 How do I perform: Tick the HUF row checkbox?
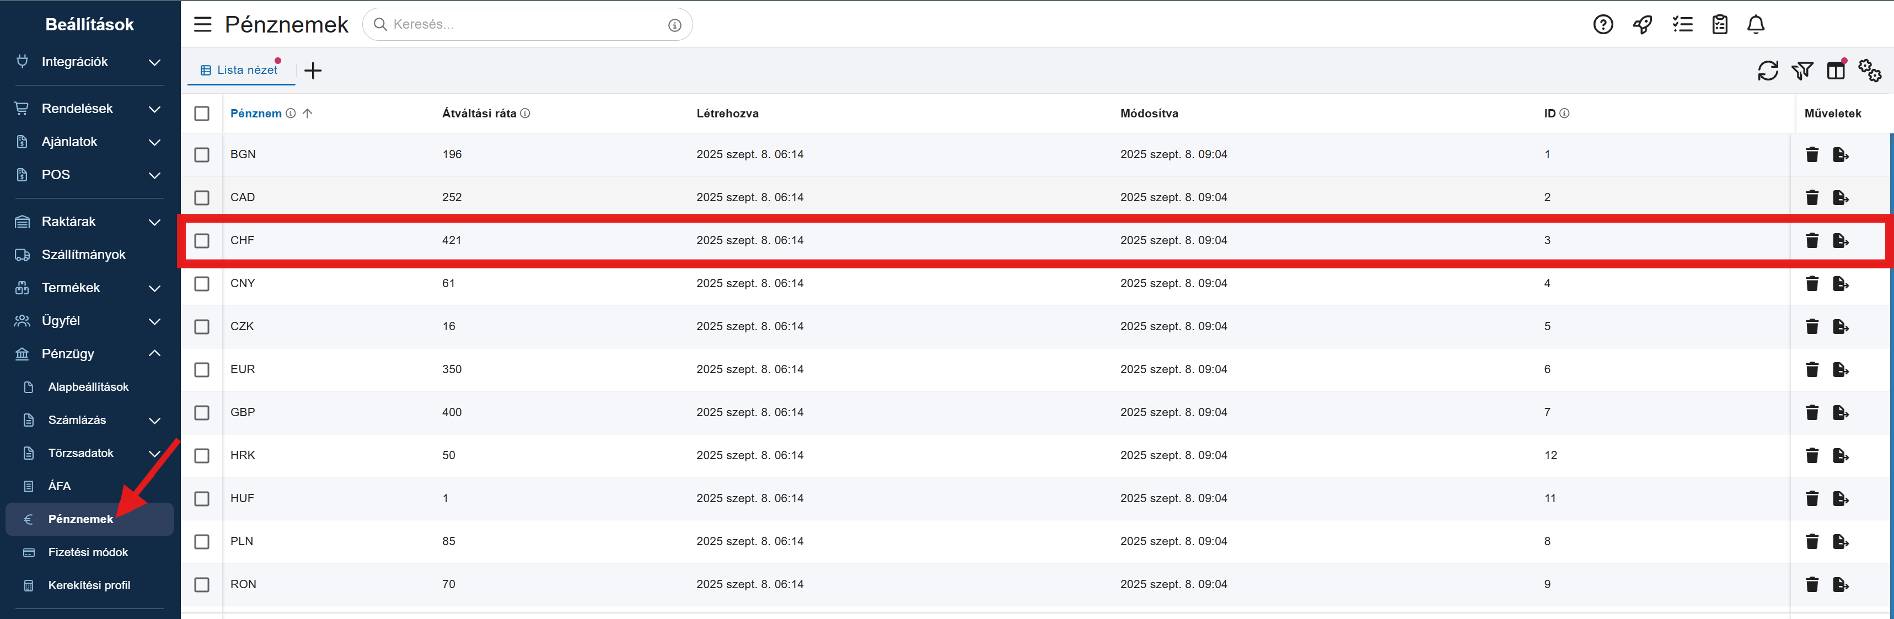click(201, 498)
